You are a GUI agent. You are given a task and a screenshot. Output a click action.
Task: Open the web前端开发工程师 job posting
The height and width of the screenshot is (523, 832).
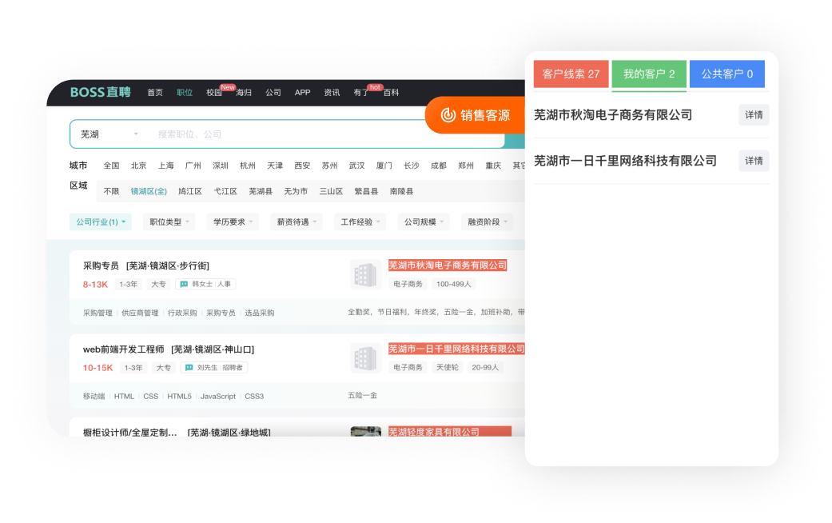coord(124,349)
